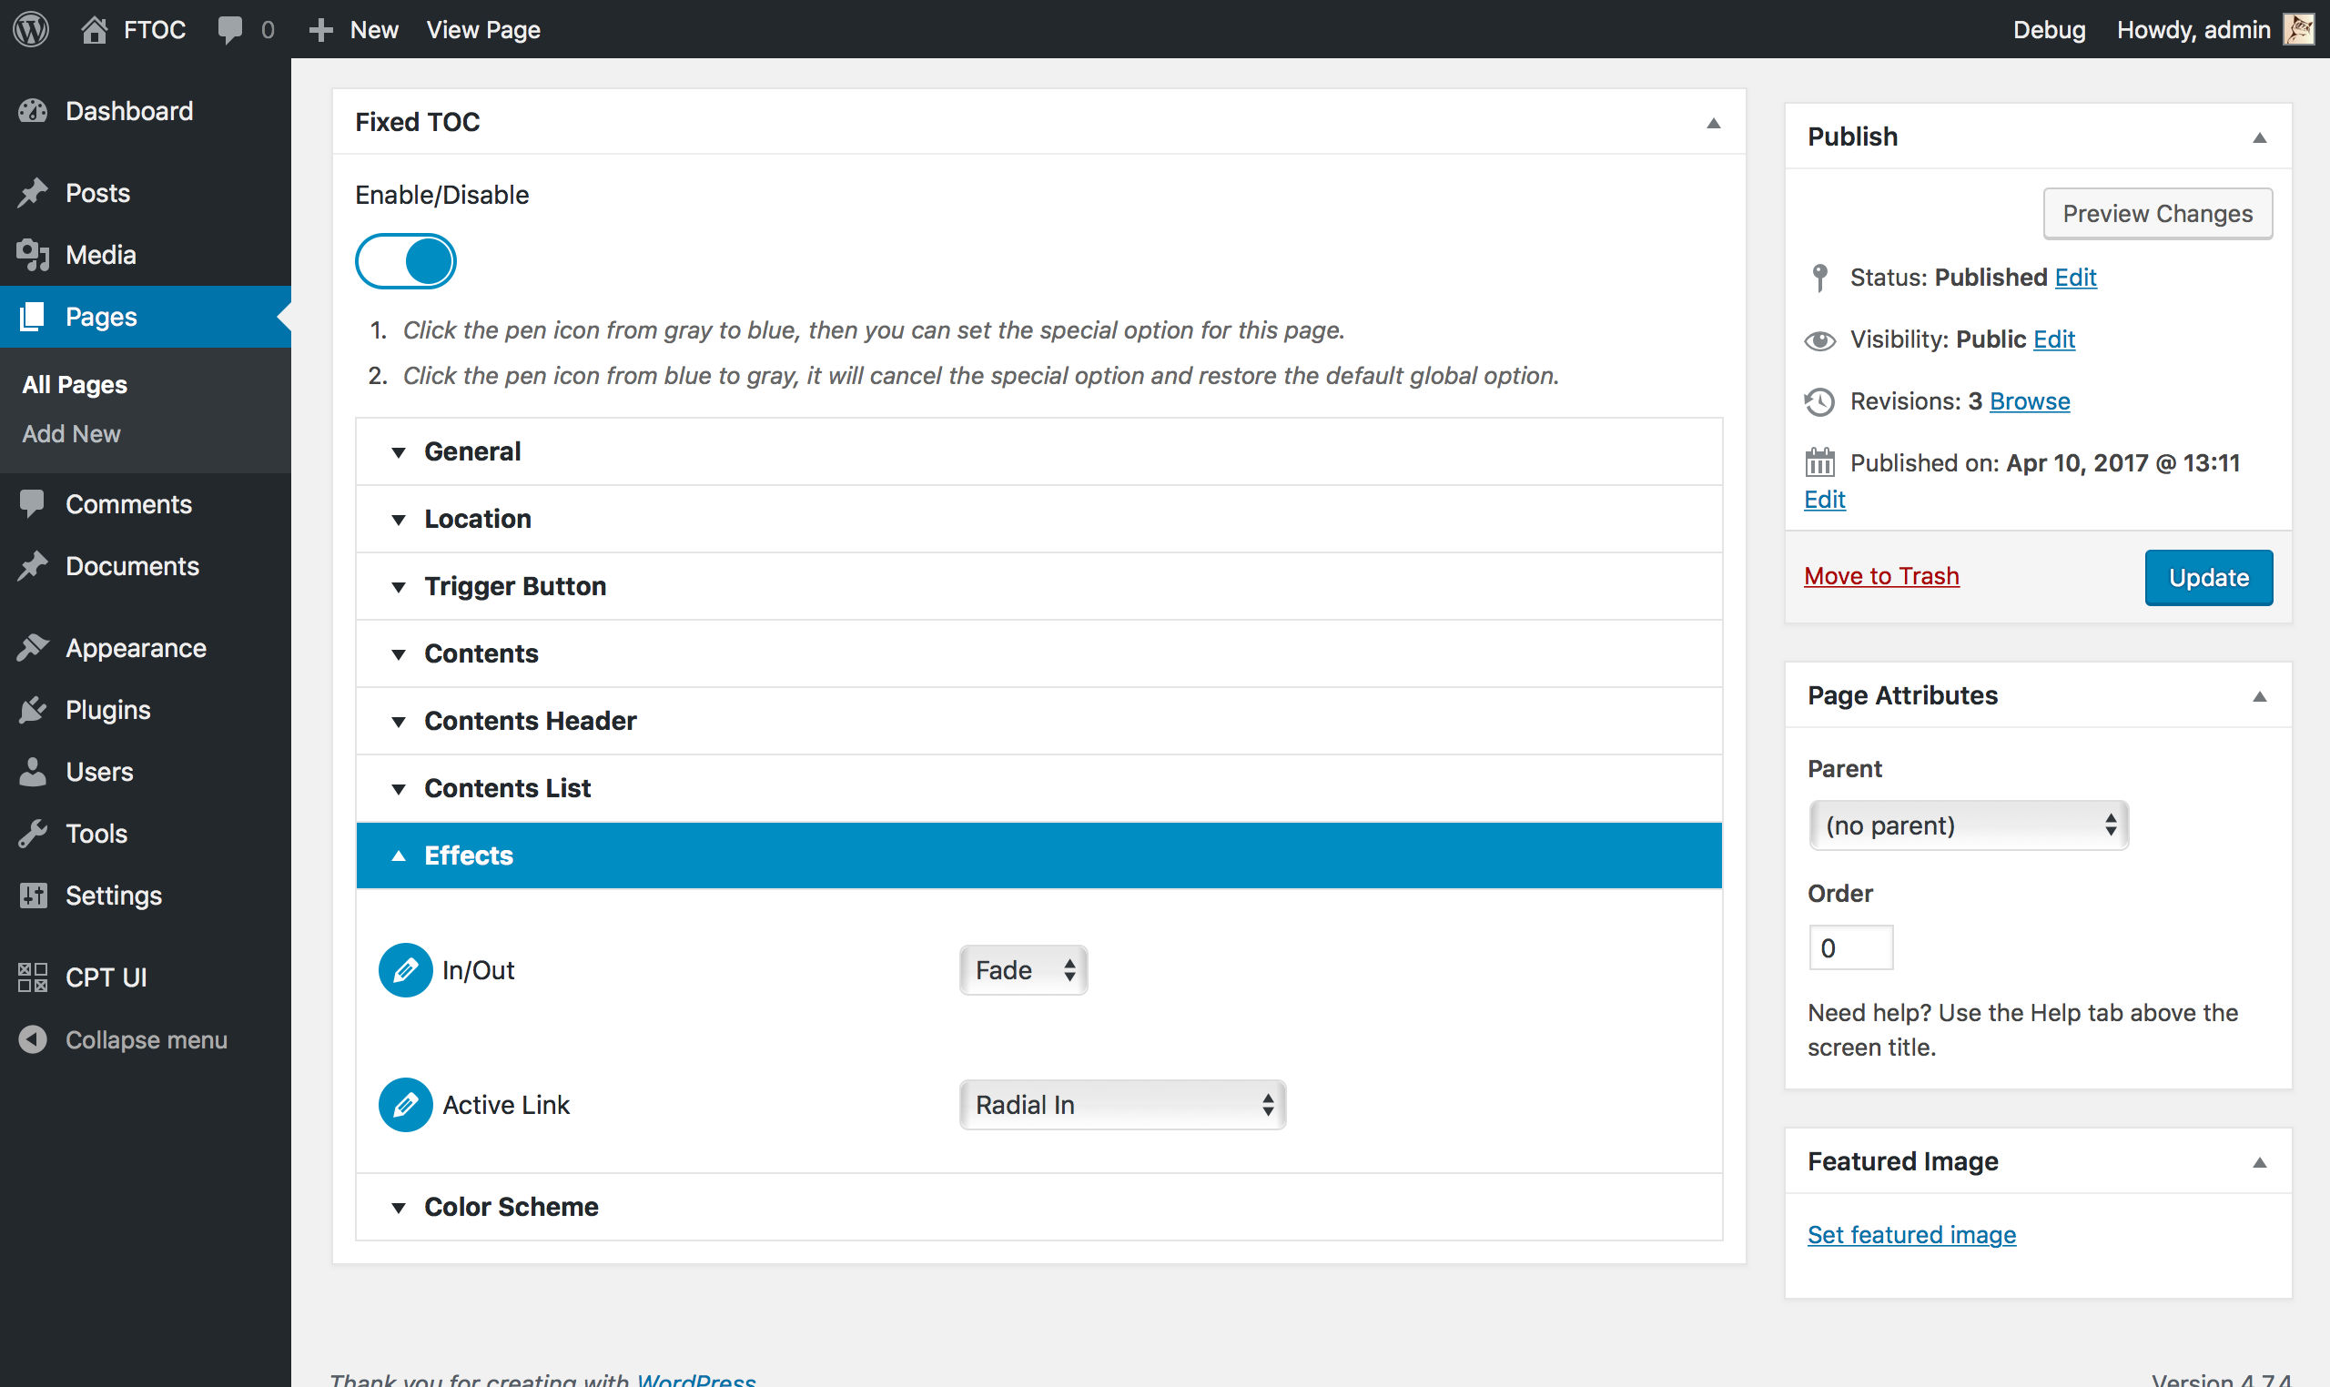This screenshot has height=1387, width=2330.
Task: Toggle the pen icon beside In/Out
Action: coord(405,969)
